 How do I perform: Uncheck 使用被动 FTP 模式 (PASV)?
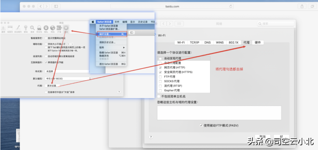(x=201, y=125)
